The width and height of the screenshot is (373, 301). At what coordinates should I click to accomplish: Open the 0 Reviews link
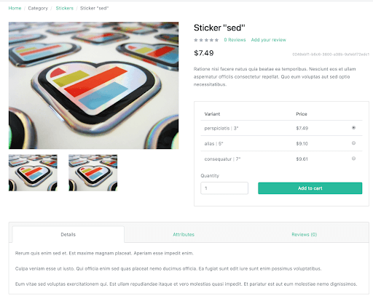[235, 40]
